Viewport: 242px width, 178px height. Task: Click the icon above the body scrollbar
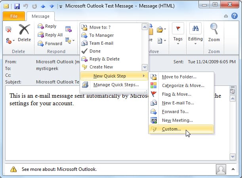(x=232, y=91)
